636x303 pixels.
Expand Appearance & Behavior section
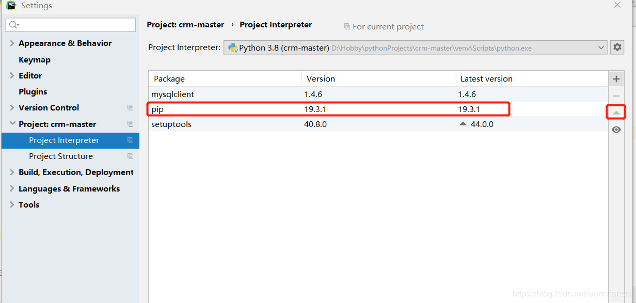(x=12, y=43)
